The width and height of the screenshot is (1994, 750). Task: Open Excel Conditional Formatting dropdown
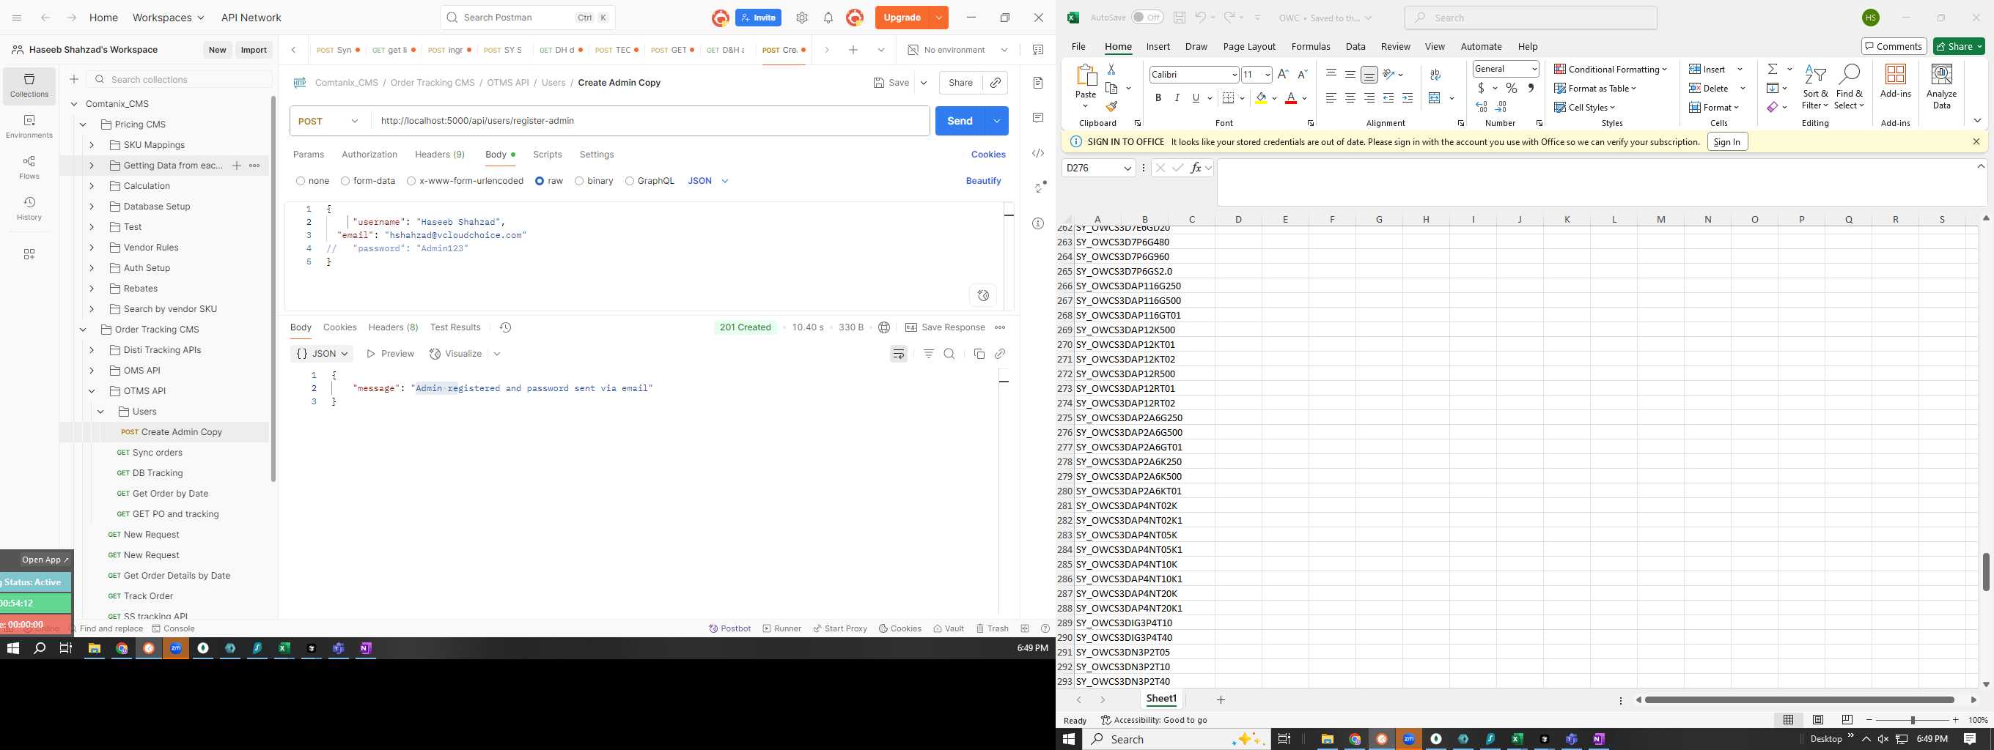point(1610,69)
